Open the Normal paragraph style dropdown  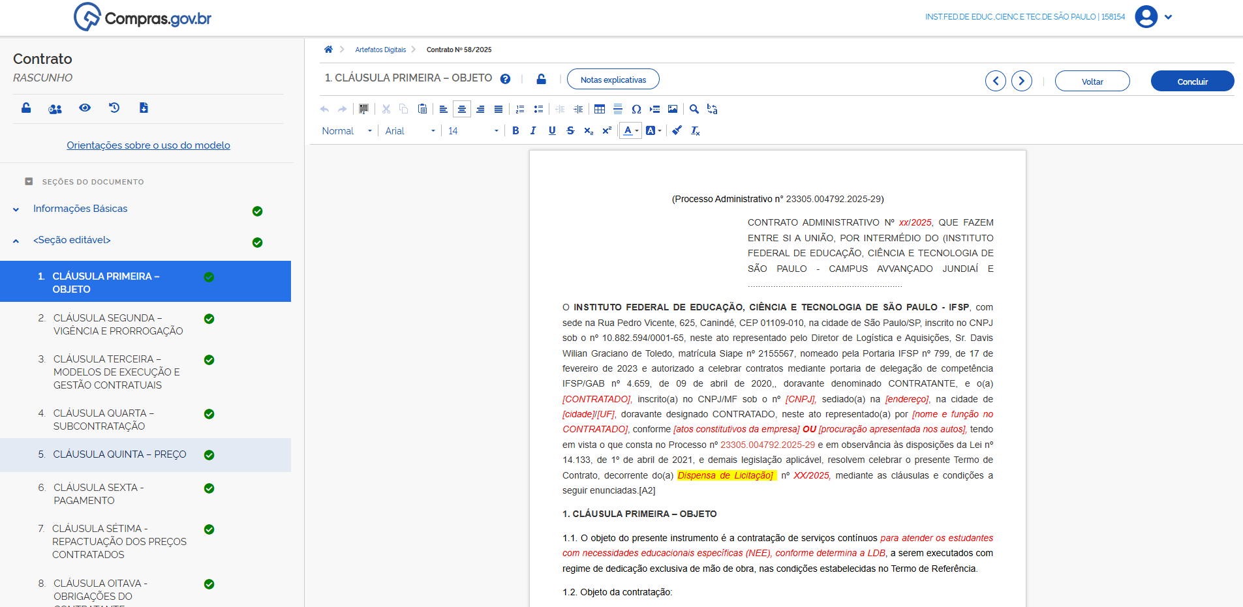(346, 131)
